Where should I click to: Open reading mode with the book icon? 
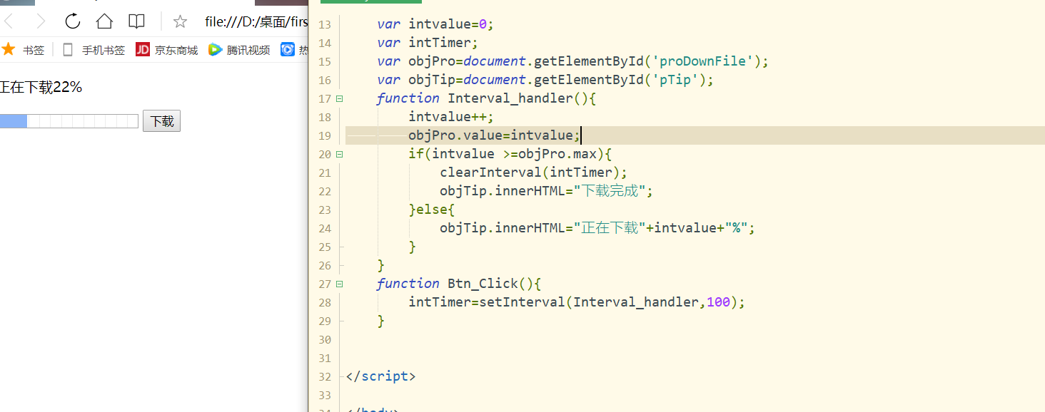pyautogui.click(x=136, y=21)
